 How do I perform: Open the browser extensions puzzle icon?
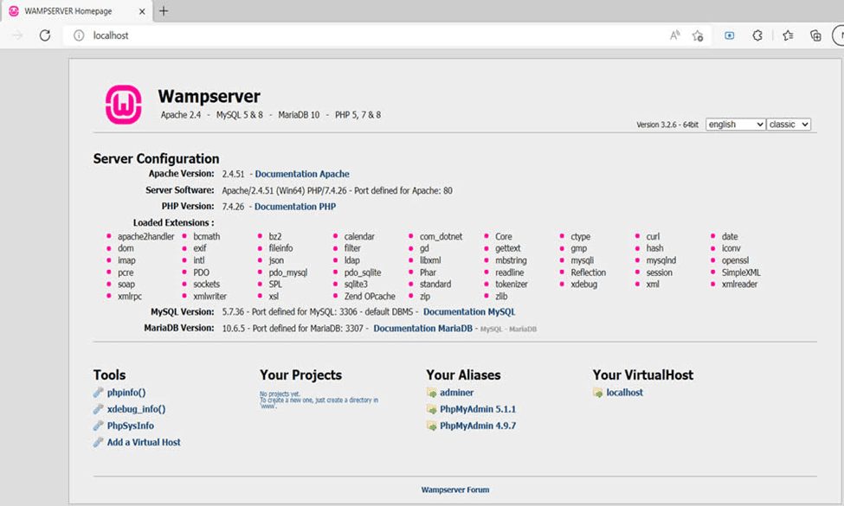tap(757, 35)
